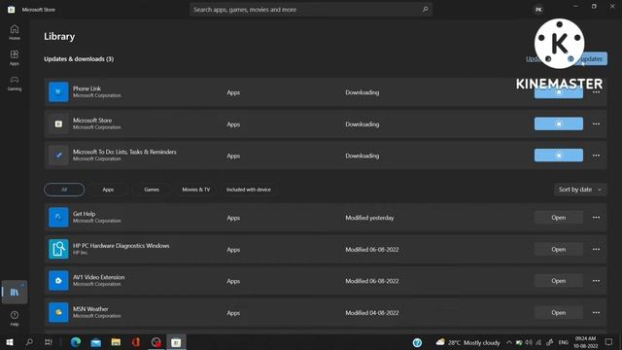
Task: Open the Get Help app
Action: (559, 218)
